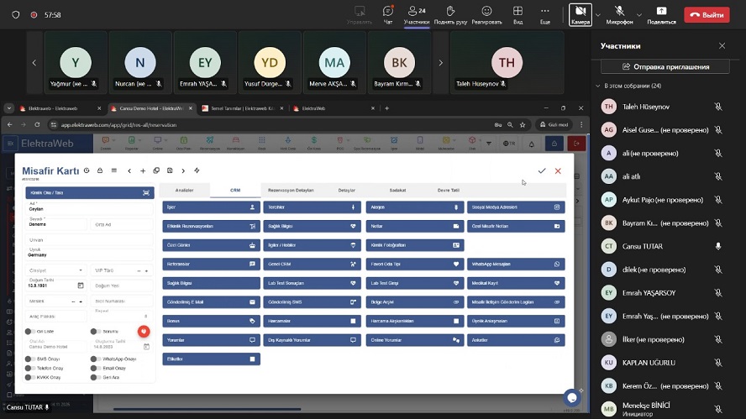The height and width of the screenshot is (419, 746).
Task: Collapse the 'В этом собрании' participants section
Action: (598, 86)
